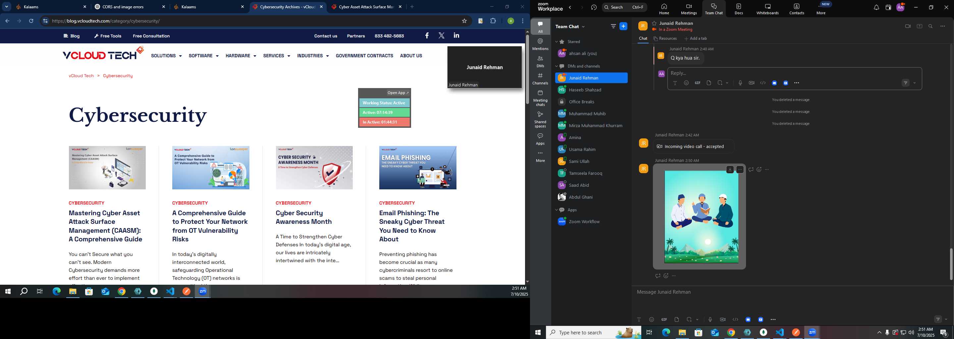Open the Team Chat filter icon
The image size is (954, 339).
click(613, 26)
